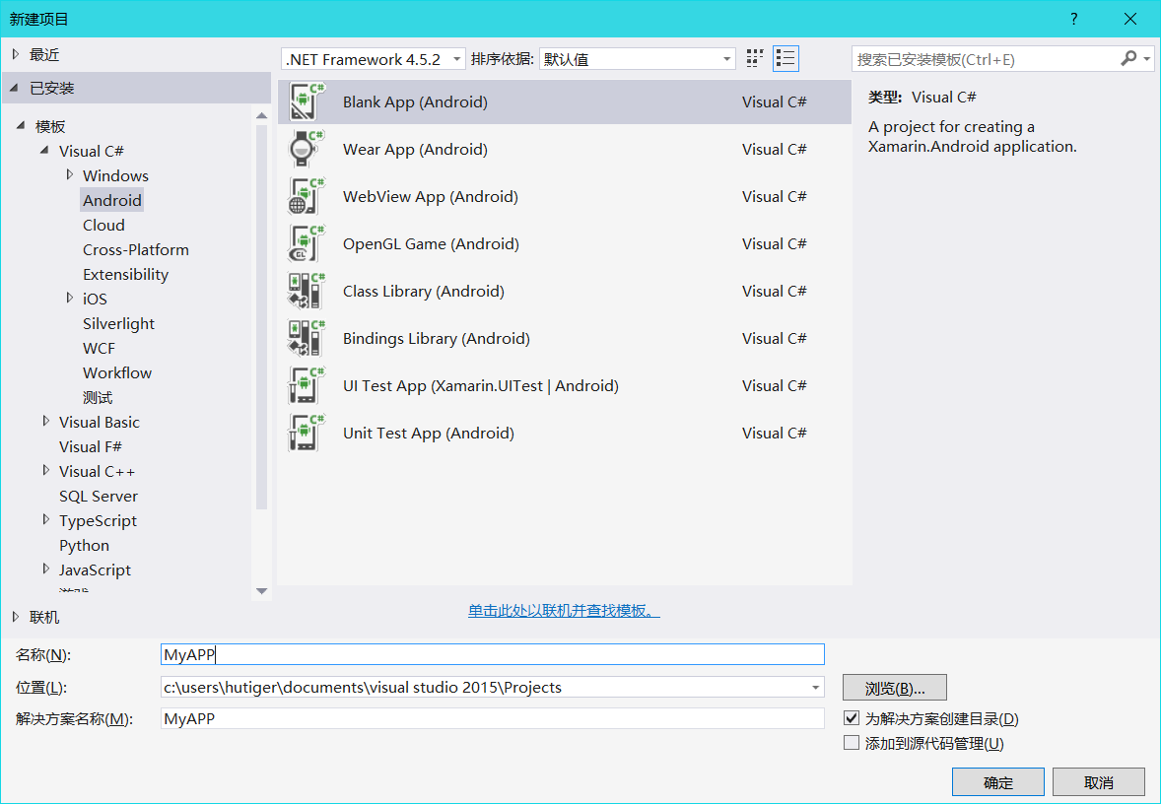Viewport: 1161px width, 804px height.
Task: Click the Wear App (Android) name text
Action: click(415, 150)
